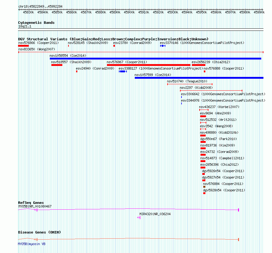Open esv3388127 1000 Genomes label
Image resolution: width=272 pixels, height=253 pixels.
point(161,68)
